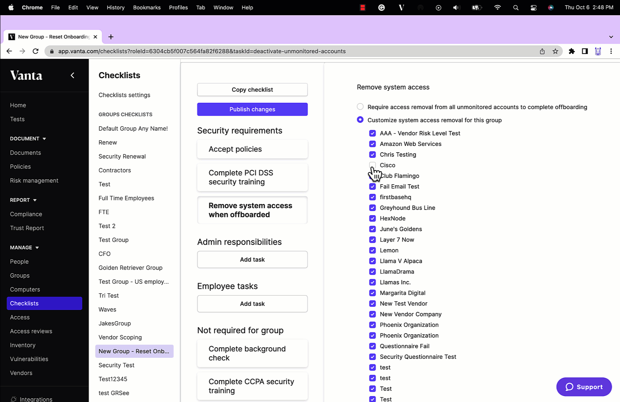This screenshot has height=402, width=620.
Task: Click the Grammarly menu bar icon
Action: coord(381,7)
